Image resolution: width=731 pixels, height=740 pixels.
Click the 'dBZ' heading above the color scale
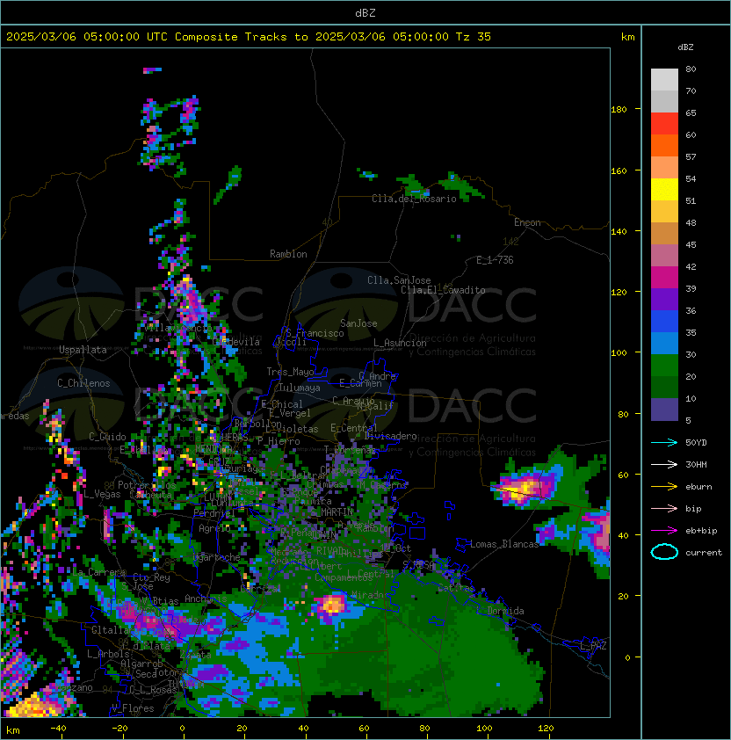[685, 47]
